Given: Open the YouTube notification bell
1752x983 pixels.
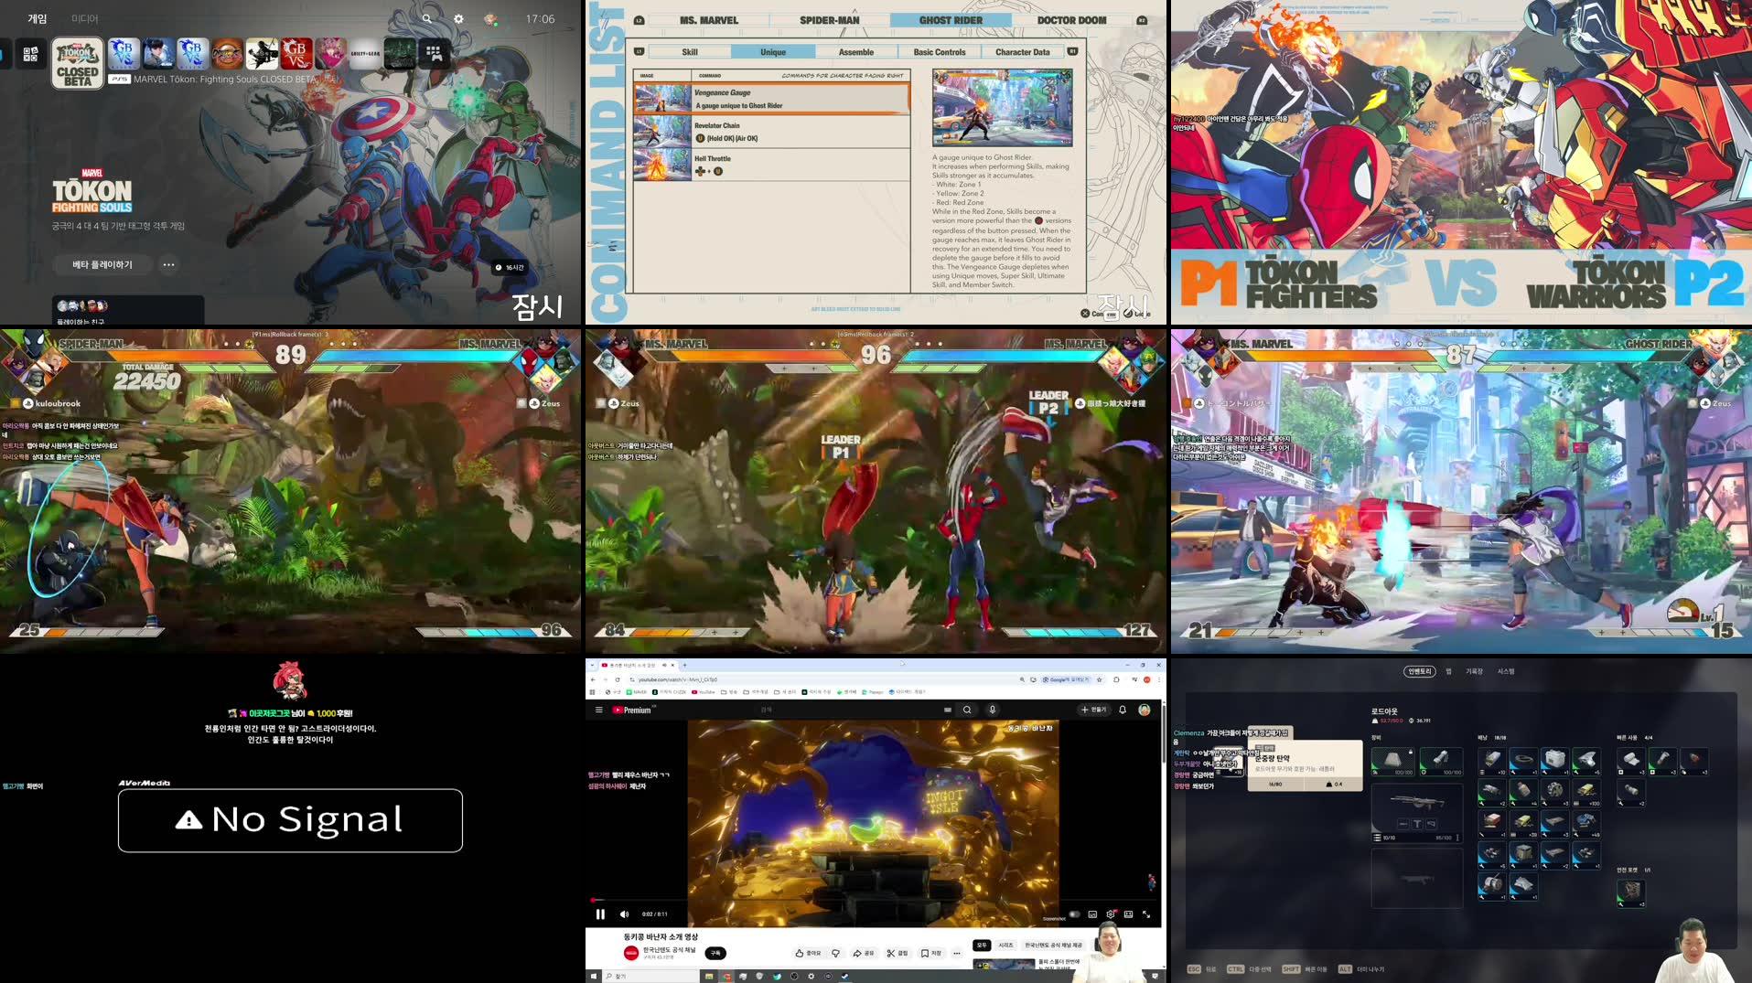Looking at the screenshot, I should 1122,709.
